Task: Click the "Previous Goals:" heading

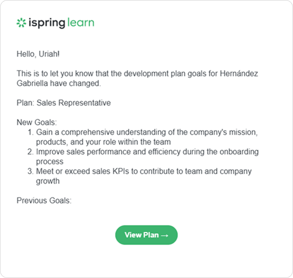Action: tap(44, 201)
